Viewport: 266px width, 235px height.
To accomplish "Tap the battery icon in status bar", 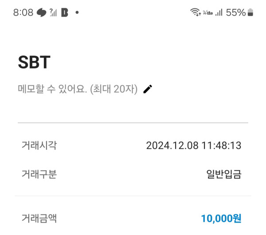I will click(250, 12).
